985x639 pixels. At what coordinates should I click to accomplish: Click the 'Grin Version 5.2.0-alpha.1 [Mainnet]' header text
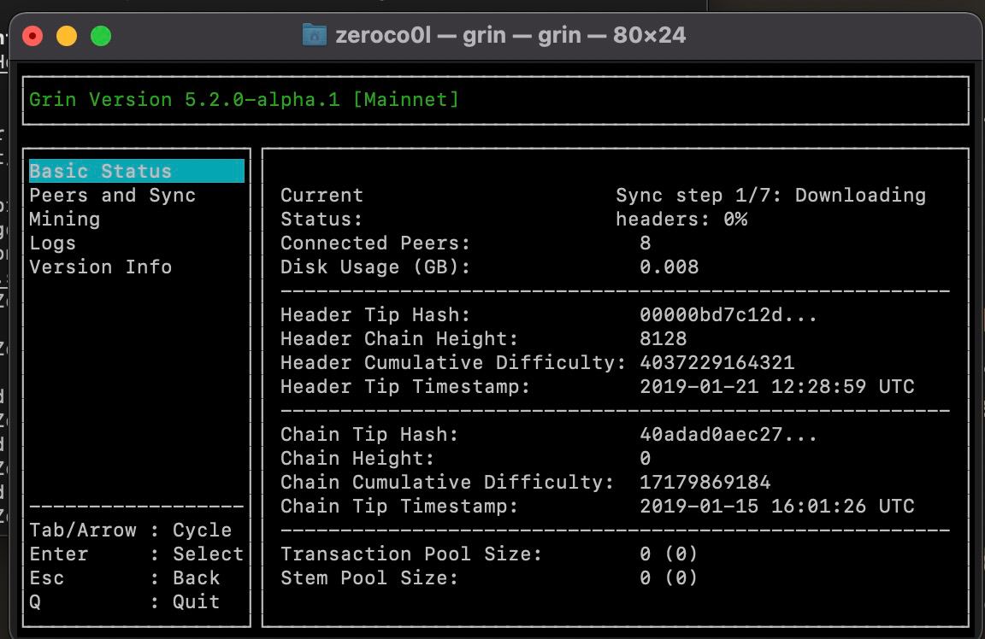[x=245, y=99]
